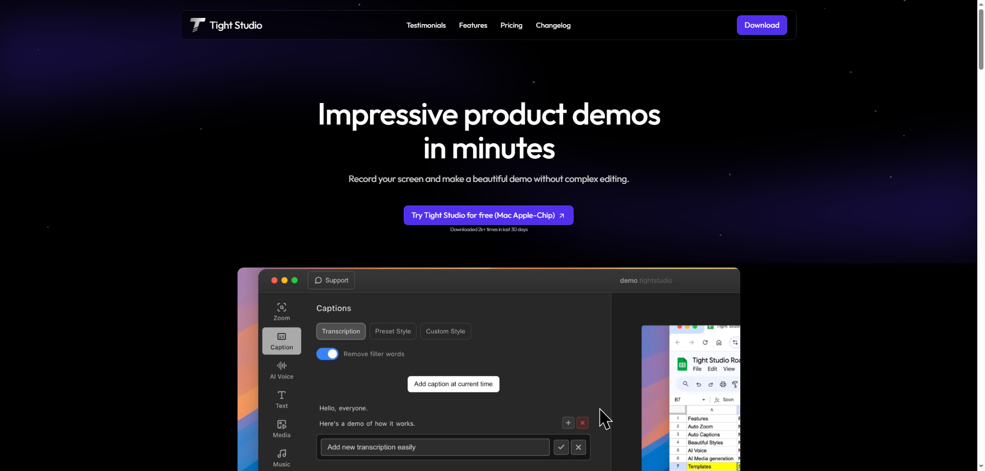The image size is (985, 471).
Task: Click the Tight Studio logo icon
Action: click(198, 25)
